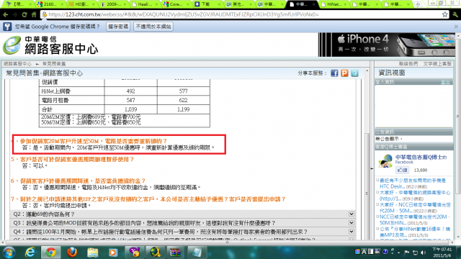This screenshot has width=461, height=259.
Task: Select question 5 客戶是否可於促銷案優惠期間辦理暫停使用
Action: tap(72, 159)
